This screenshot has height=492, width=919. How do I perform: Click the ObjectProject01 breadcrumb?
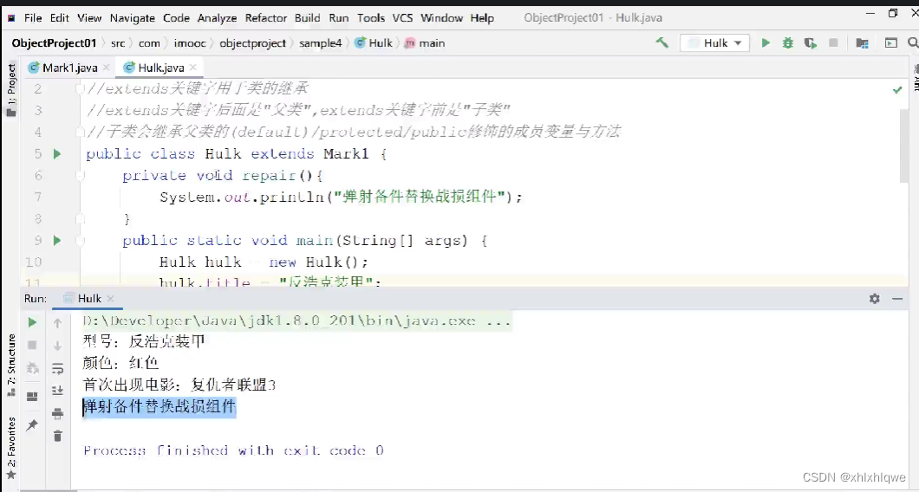[54, 42]
